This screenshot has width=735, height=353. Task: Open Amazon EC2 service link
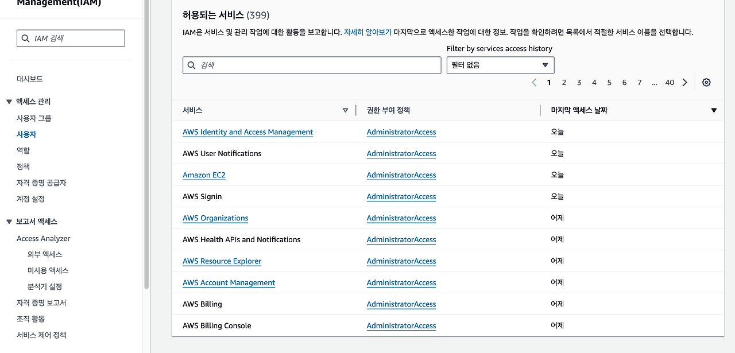pyautogui.click(x=204, y=175)
